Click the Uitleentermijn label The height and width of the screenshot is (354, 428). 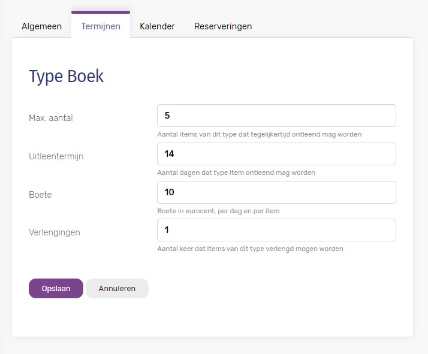coord(56,156)
